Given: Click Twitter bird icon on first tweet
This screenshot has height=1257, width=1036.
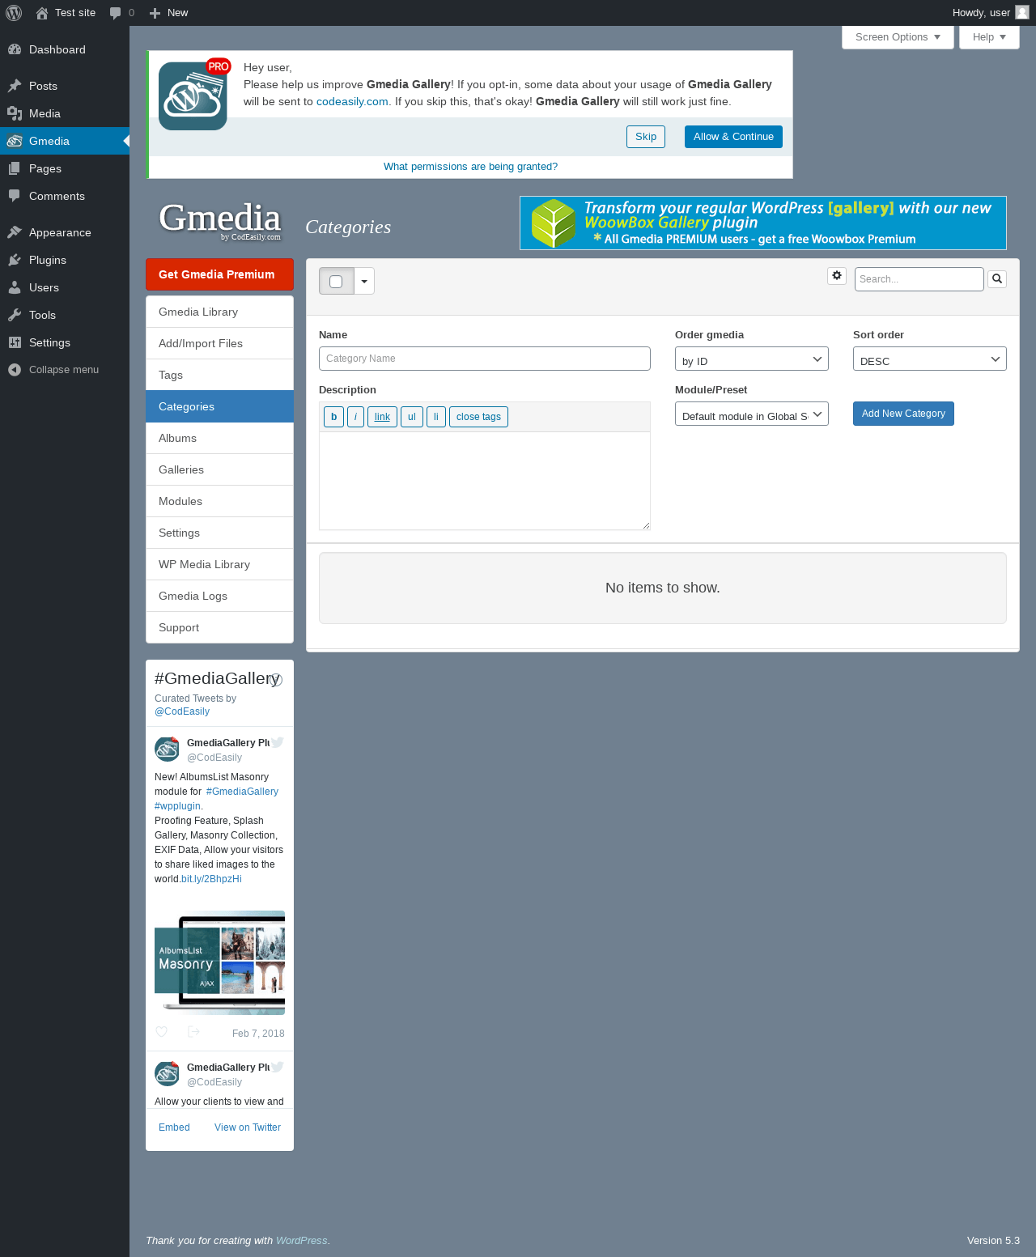Looking at the screenshot, I should click(278, 742).
